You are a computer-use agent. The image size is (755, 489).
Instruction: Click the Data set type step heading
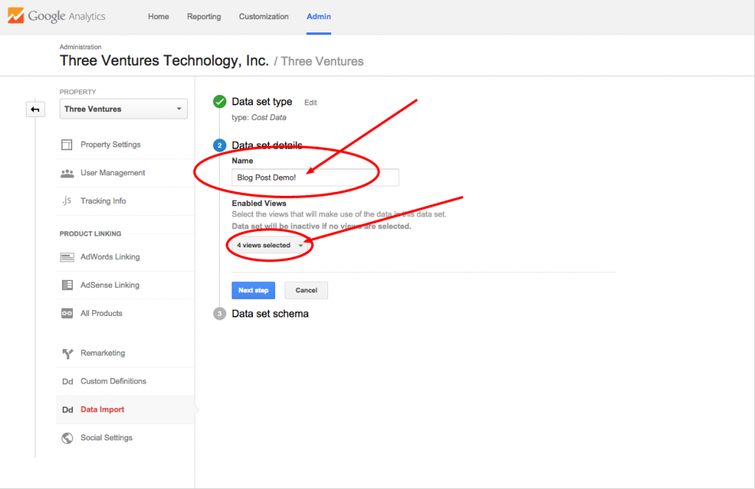click(x=262, y=102)
